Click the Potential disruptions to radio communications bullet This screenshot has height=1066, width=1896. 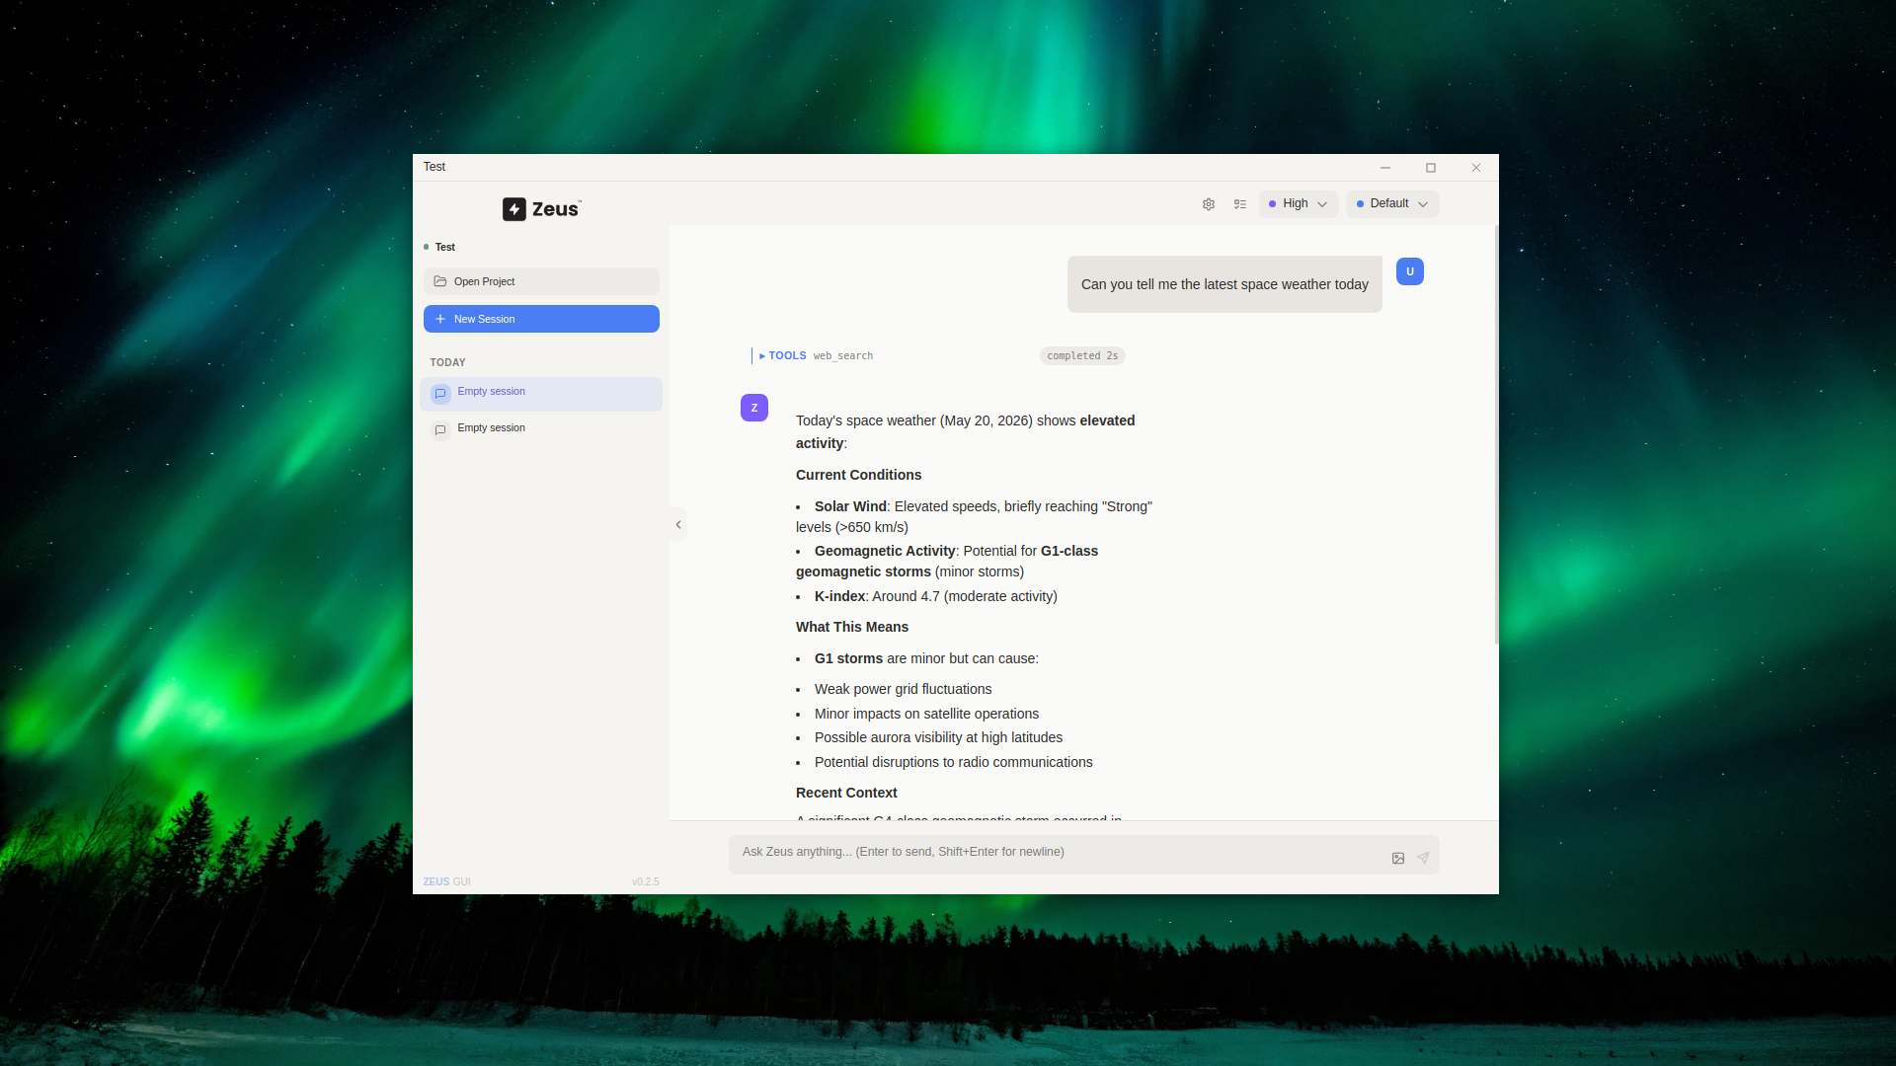point(953,762)
